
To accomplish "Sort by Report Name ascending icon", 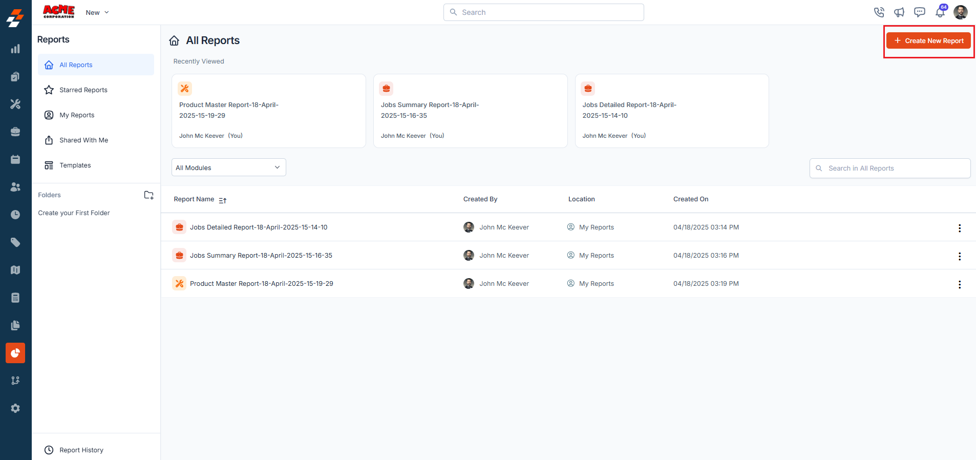I will pos(223,200).
